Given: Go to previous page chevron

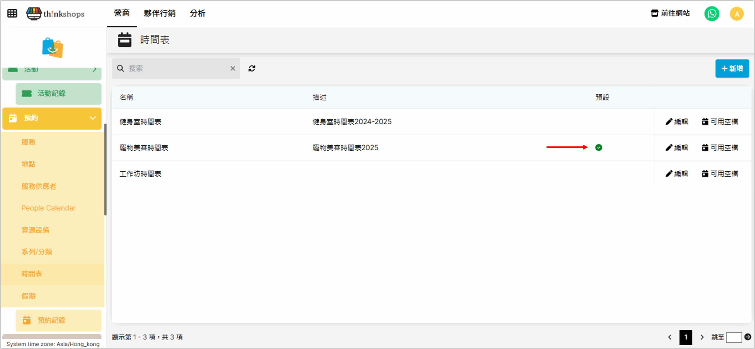Looking at the screenshot, I should [x=669, y=337].
